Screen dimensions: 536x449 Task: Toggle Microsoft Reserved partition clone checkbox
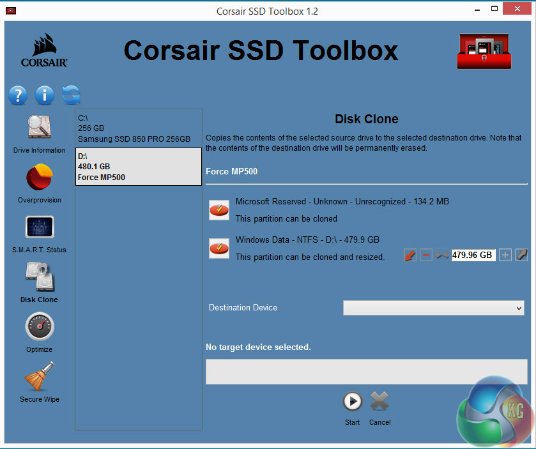click(219, 209)
